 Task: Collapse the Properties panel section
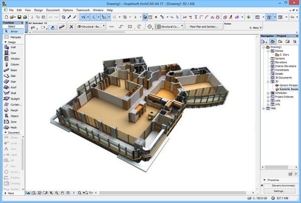tap(264, 180)
